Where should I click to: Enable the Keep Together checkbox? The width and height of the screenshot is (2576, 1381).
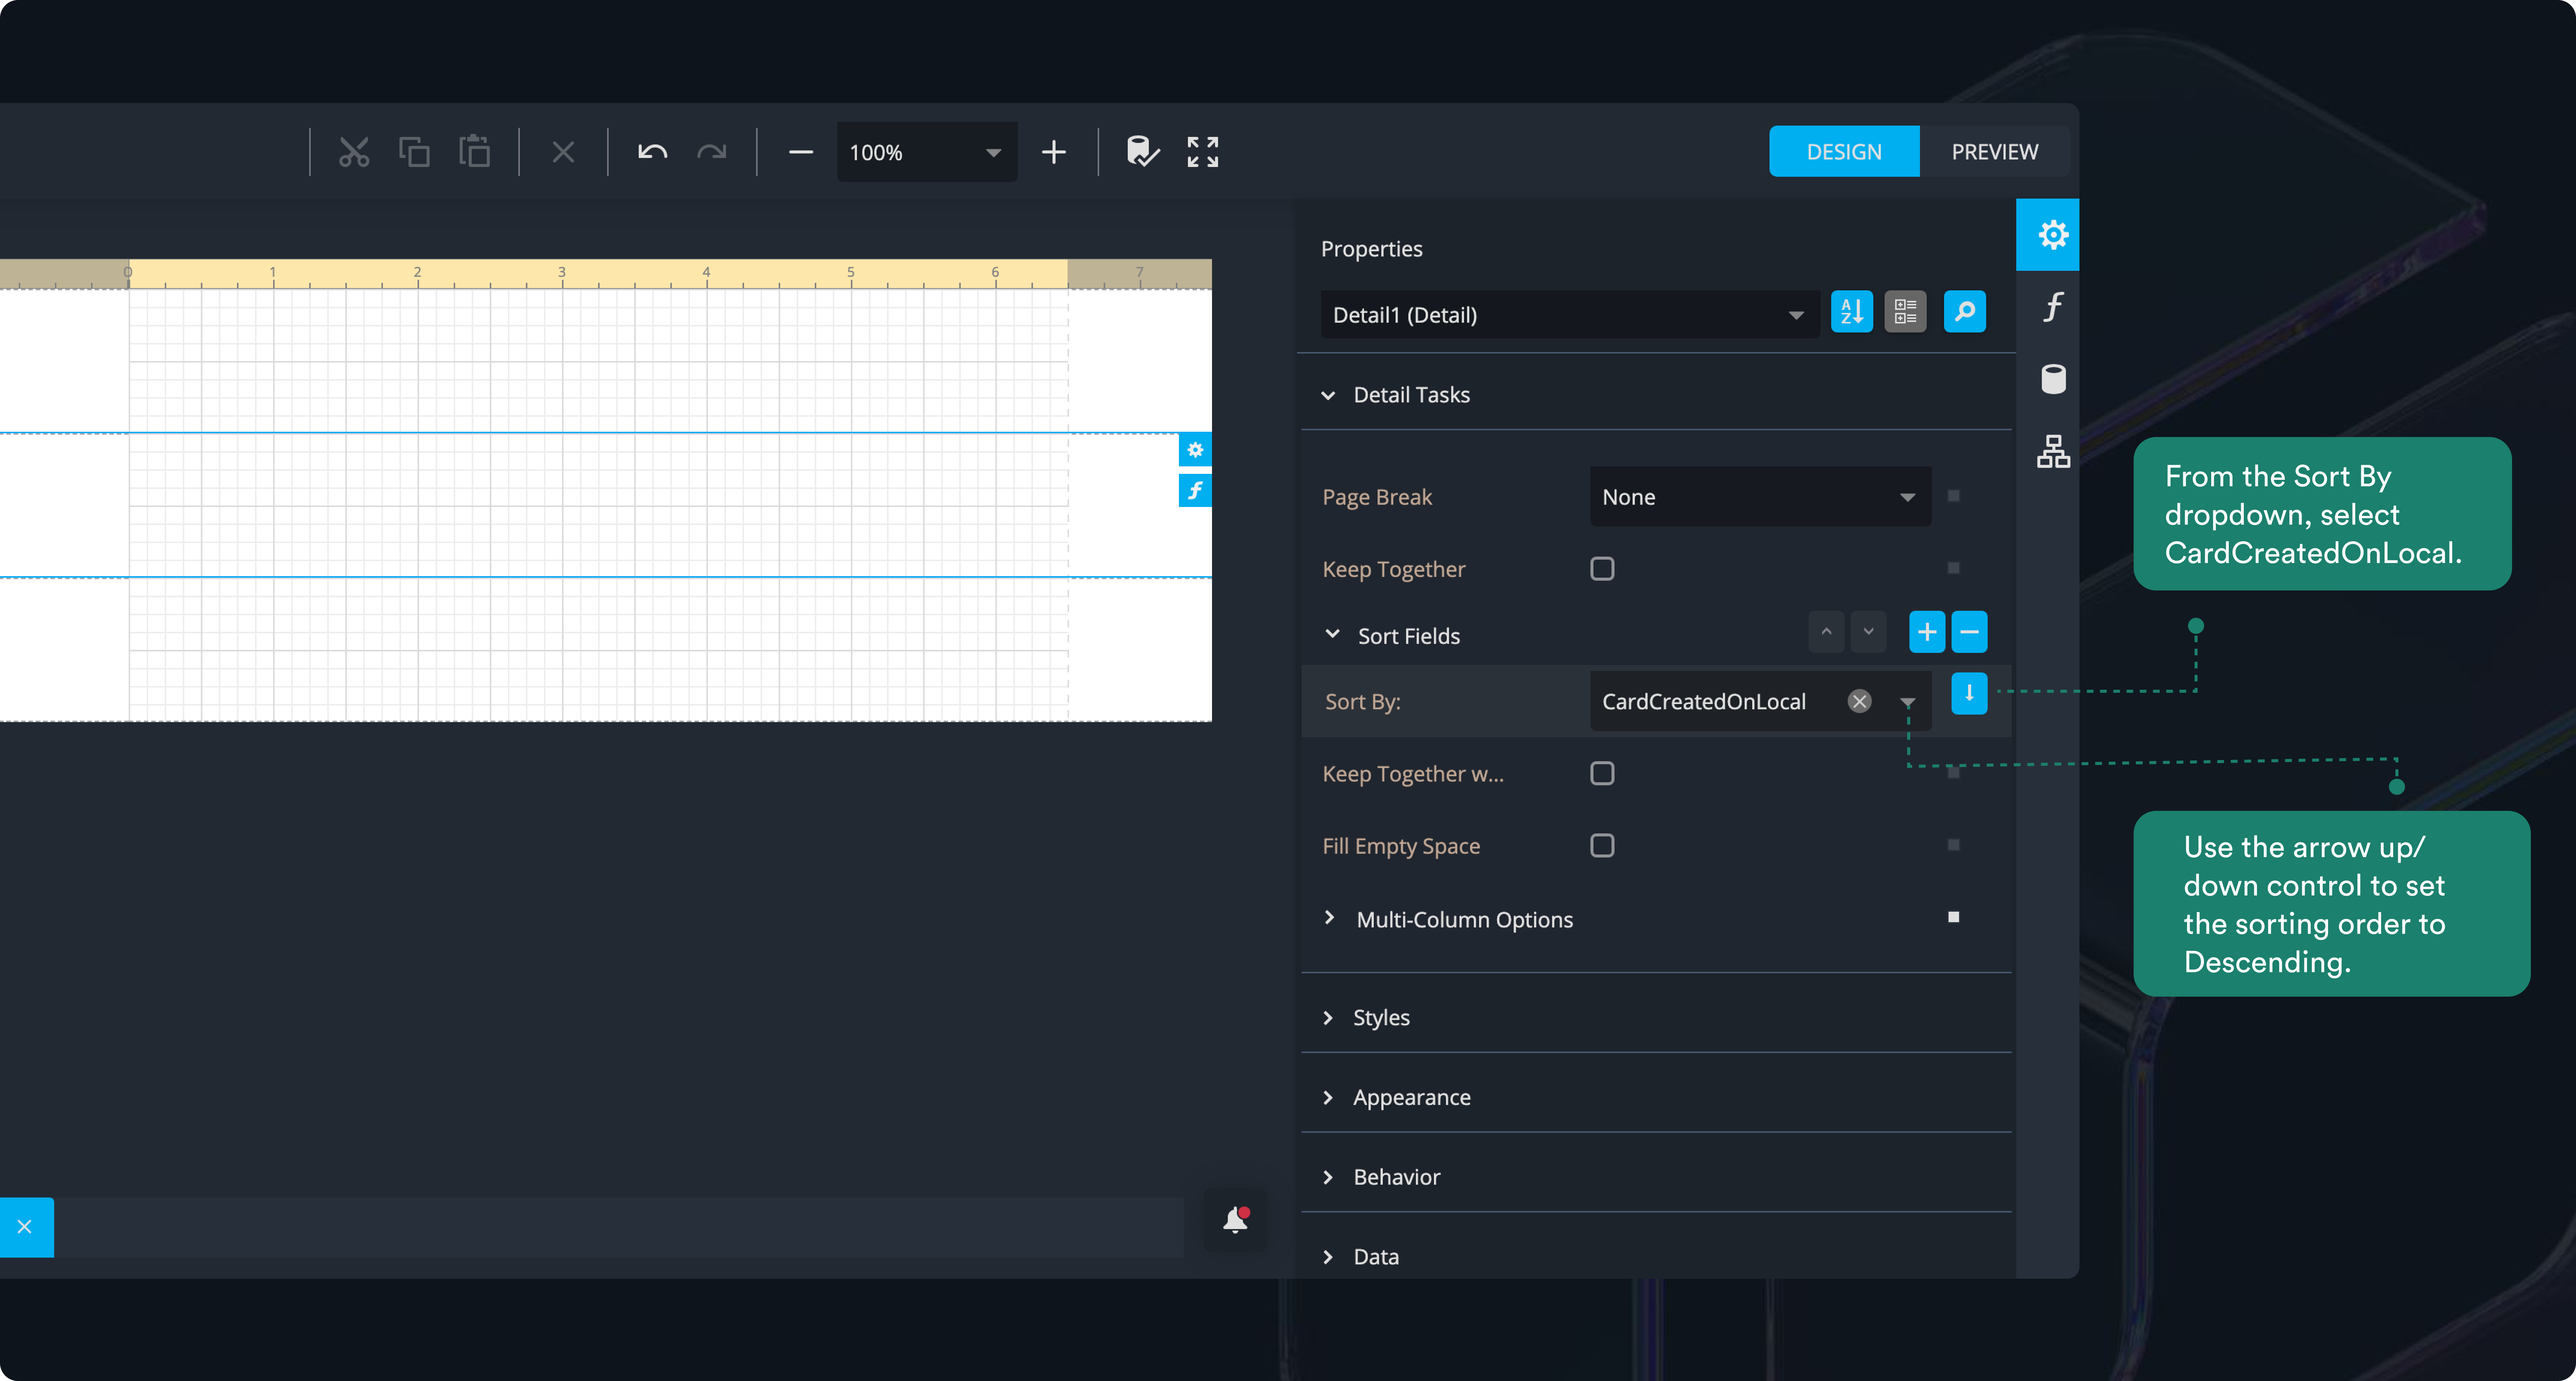click(1602, 569)
